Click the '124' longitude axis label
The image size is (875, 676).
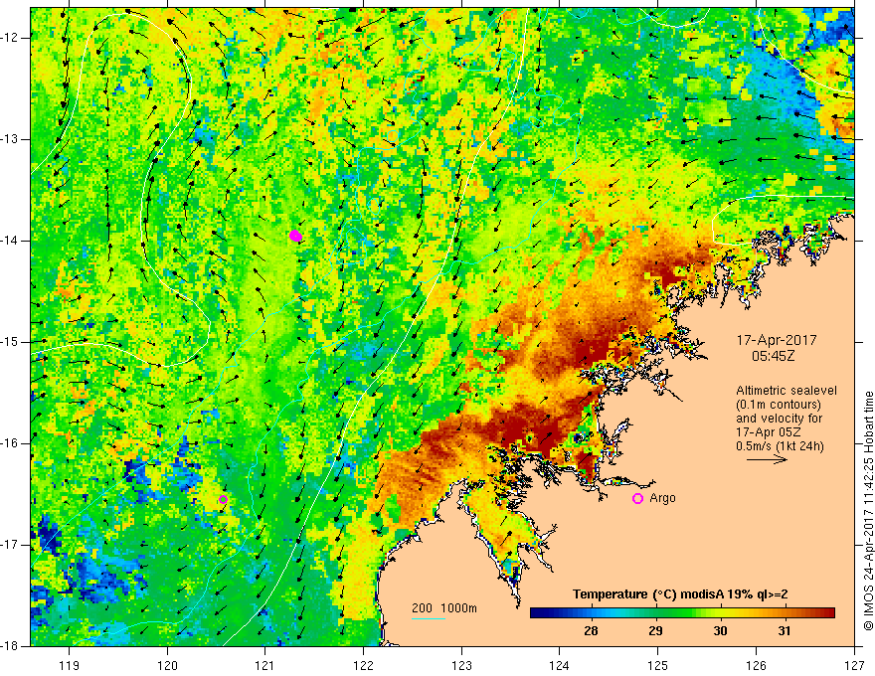560,665
